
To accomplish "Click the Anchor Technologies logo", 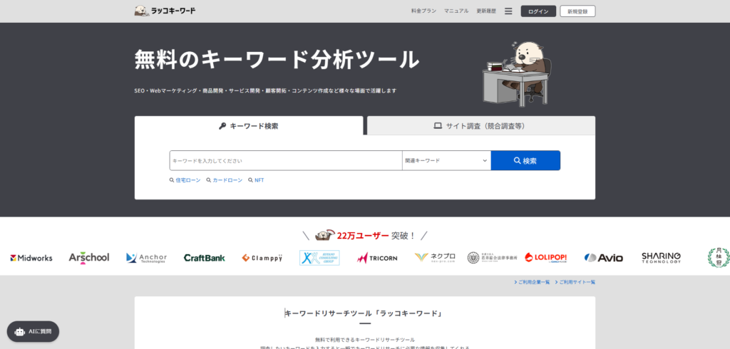I will (x=146, y=258).
